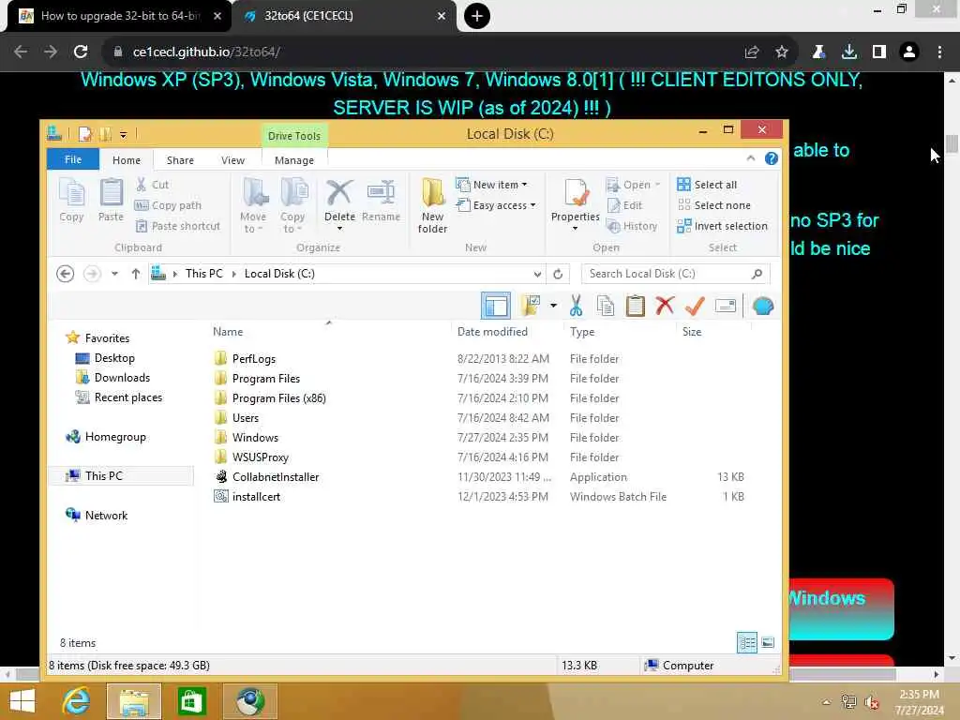The height and width of the screenshot is (720, 960).
Task: Switch to the Manage ribbon tab
Action: click(293, 159)
